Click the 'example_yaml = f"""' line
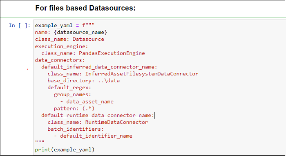286x156 pixels. [x=65, y=25]
